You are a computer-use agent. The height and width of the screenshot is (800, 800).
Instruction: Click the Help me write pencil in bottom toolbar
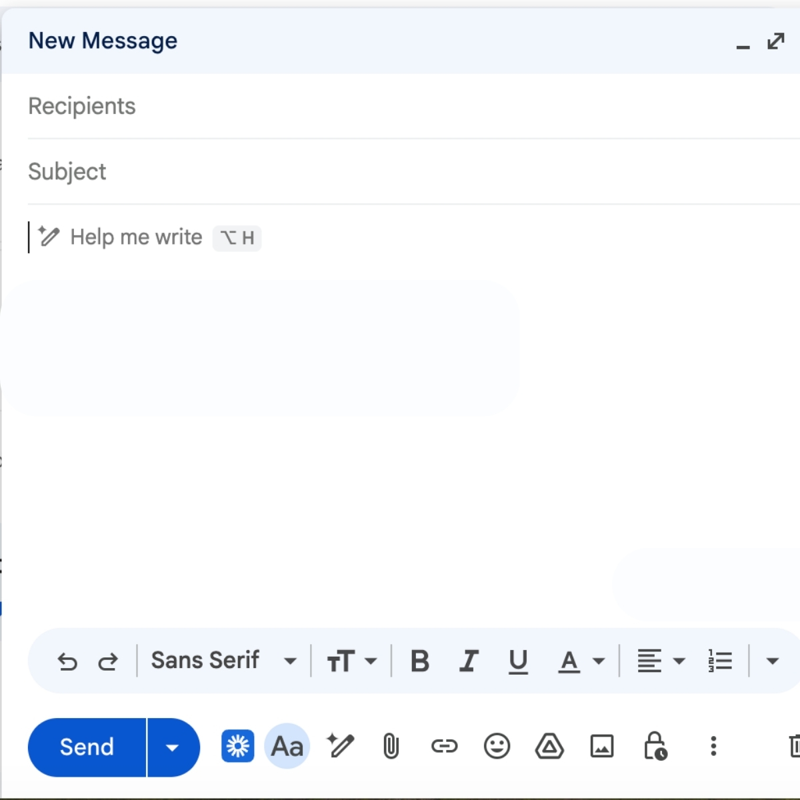(340, 745)
